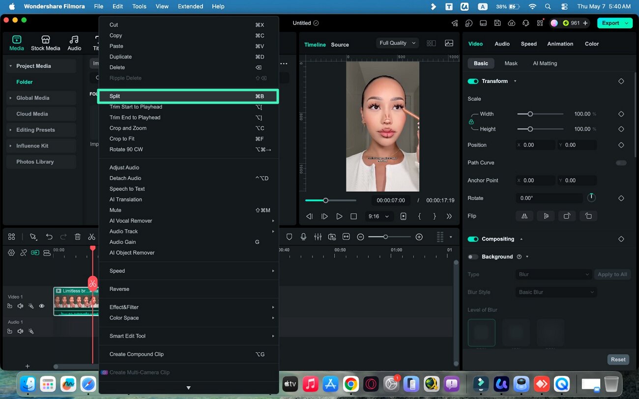
Task: Mute the Video 1 track speaker
Action: (20, 306)
